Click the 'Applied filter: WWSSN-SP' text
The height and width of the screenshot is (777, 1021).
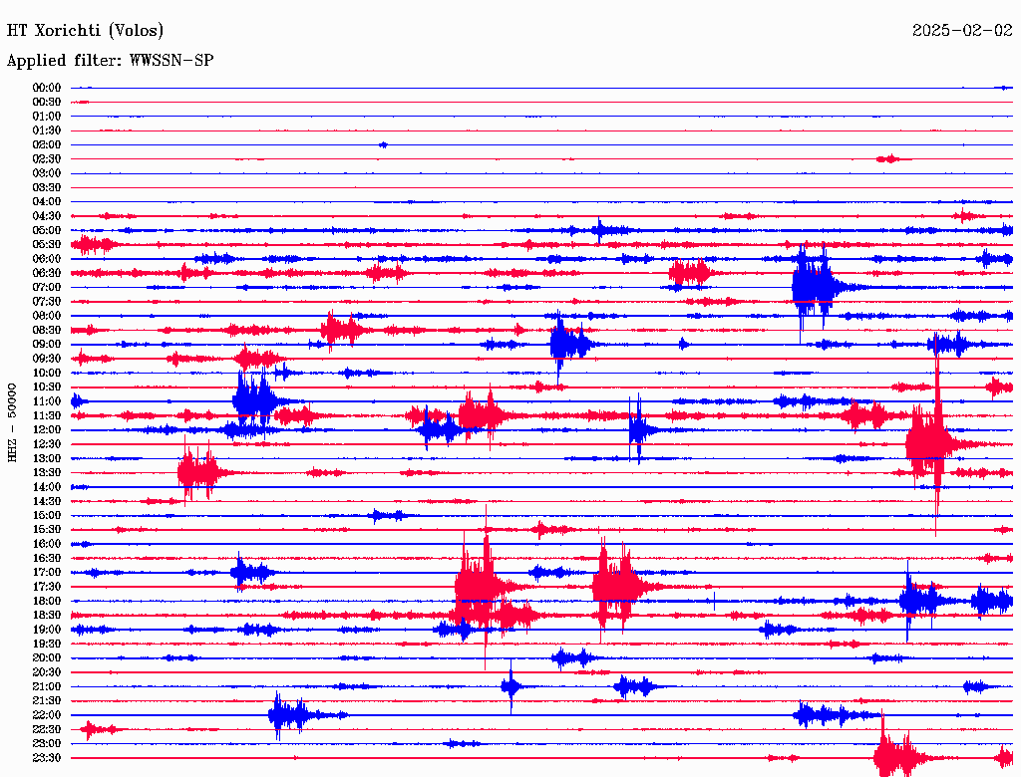(x=110, y=61)
